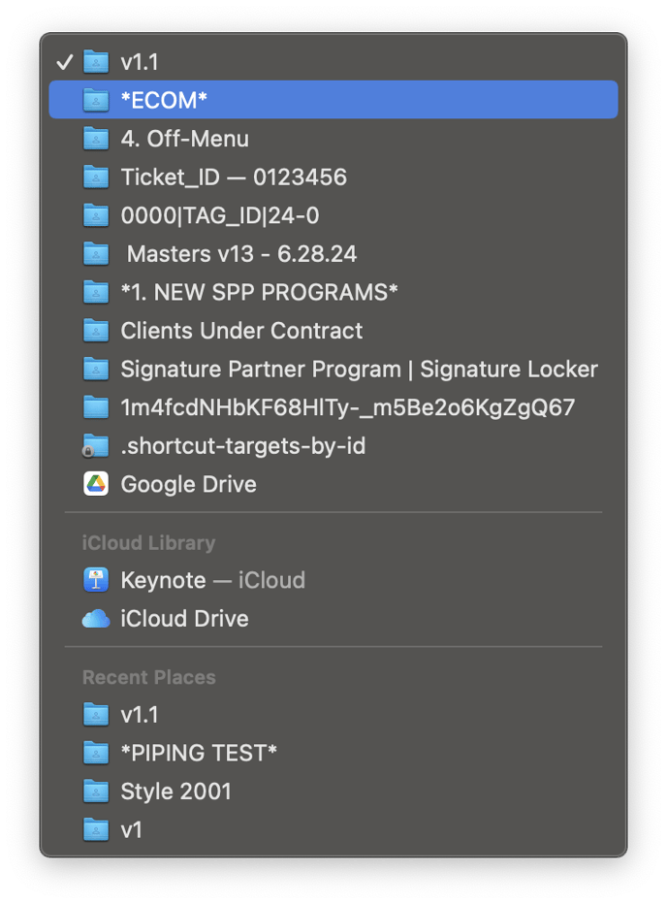This screenshot has width=667, height=904.
Task: Click the locked .shortcut-targets-by-id folder icon
Action: pyautogui.click(x=95, y=446)
